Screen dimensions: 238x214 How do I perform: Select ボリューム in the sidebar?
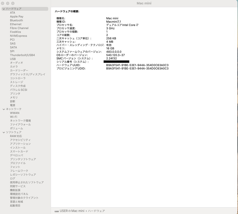point(16,128)
